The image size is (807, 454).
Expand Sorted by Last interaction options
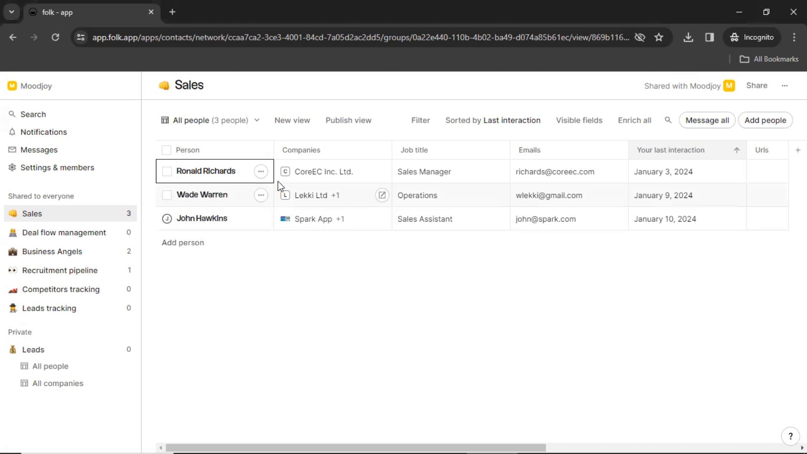click(493, 120)
